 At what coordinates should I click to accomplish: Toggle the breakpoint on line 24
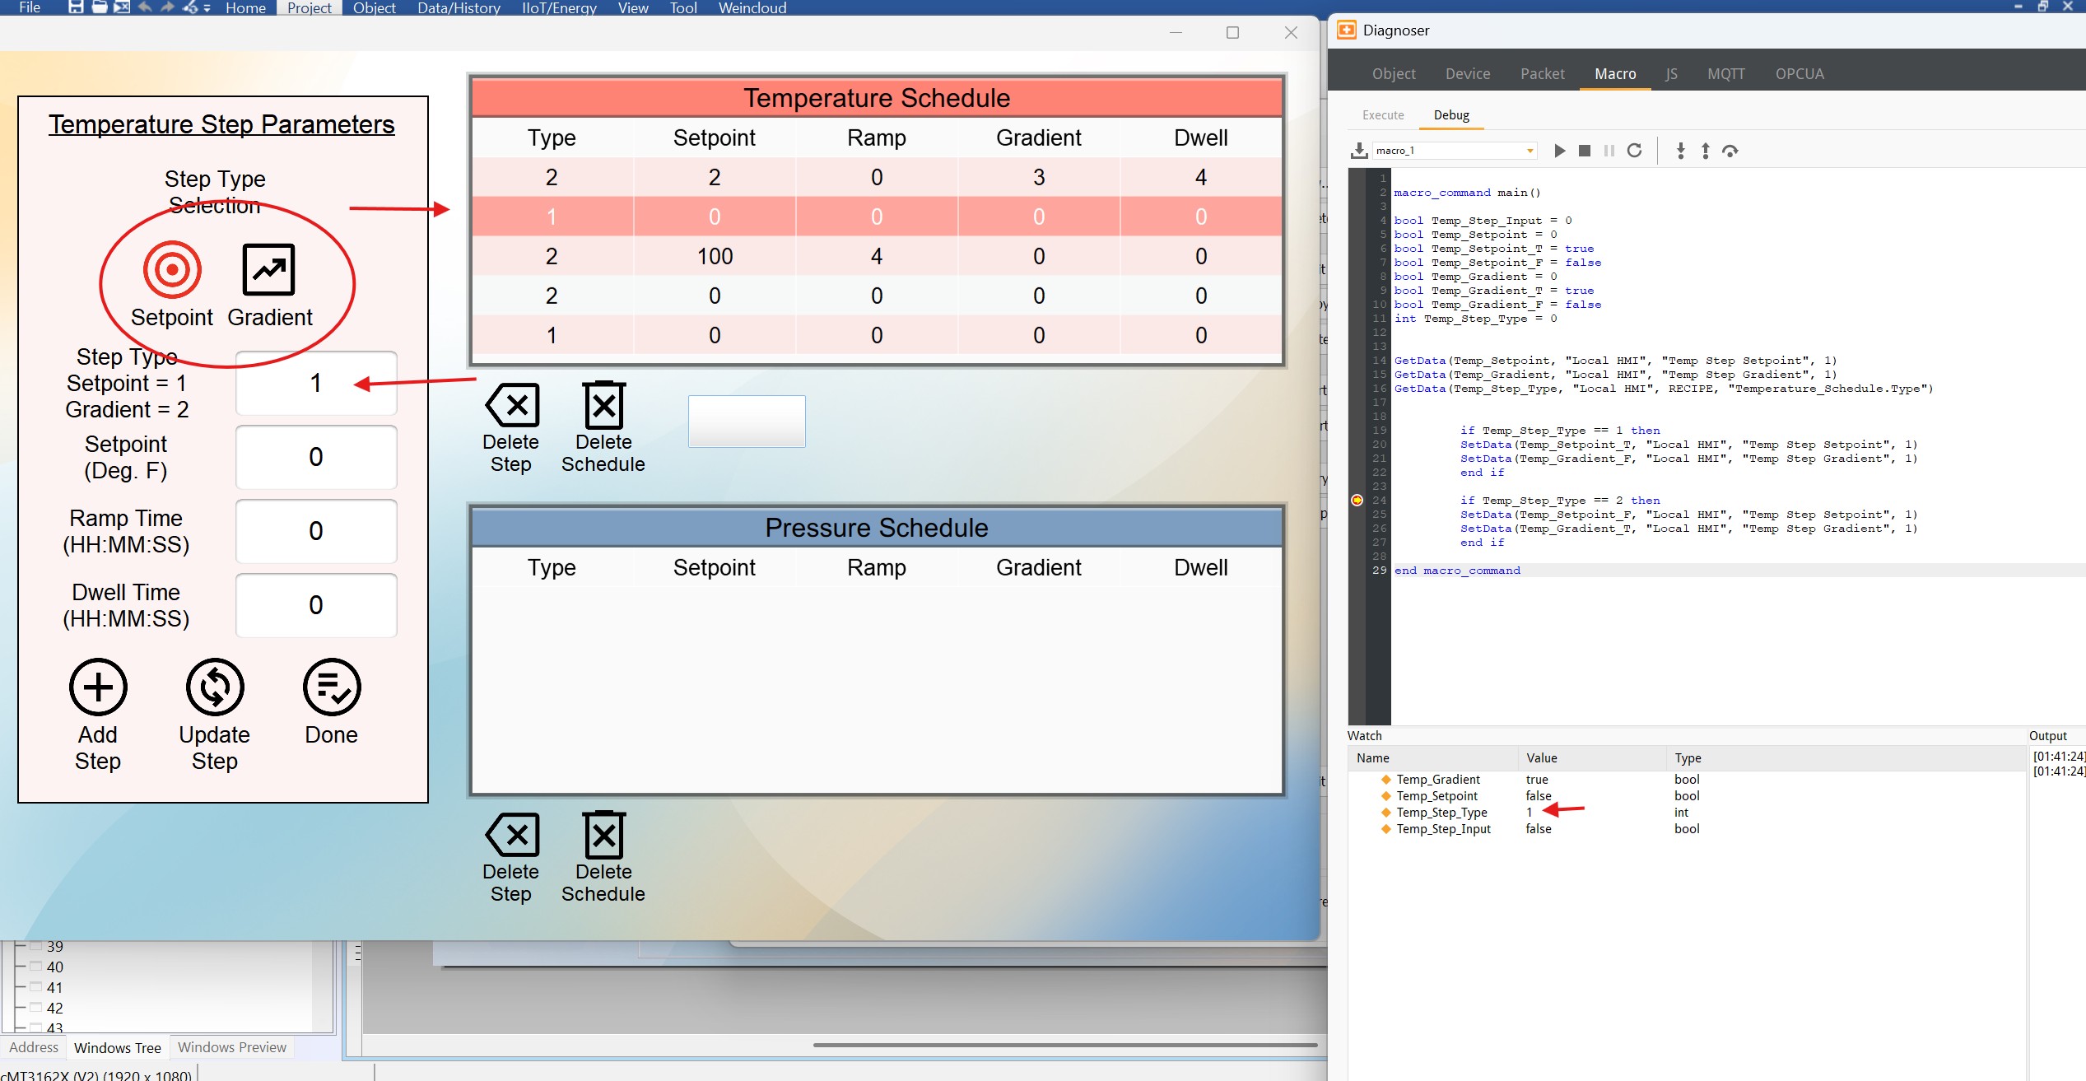coord(1357,501)
